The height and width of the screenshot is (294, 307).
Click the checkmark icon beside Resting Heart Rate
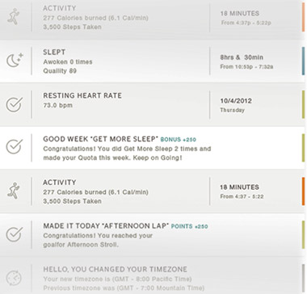click(14, 104)
